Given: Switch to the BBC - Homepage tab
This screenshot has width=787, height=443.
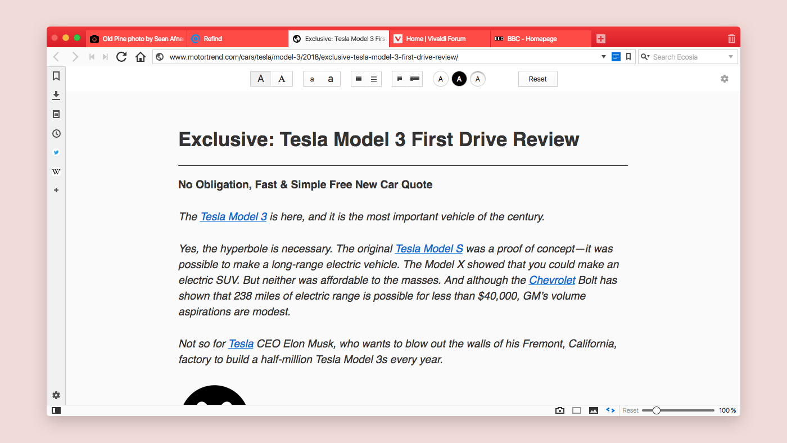Looking at the screenshot, I should [540, 39].
